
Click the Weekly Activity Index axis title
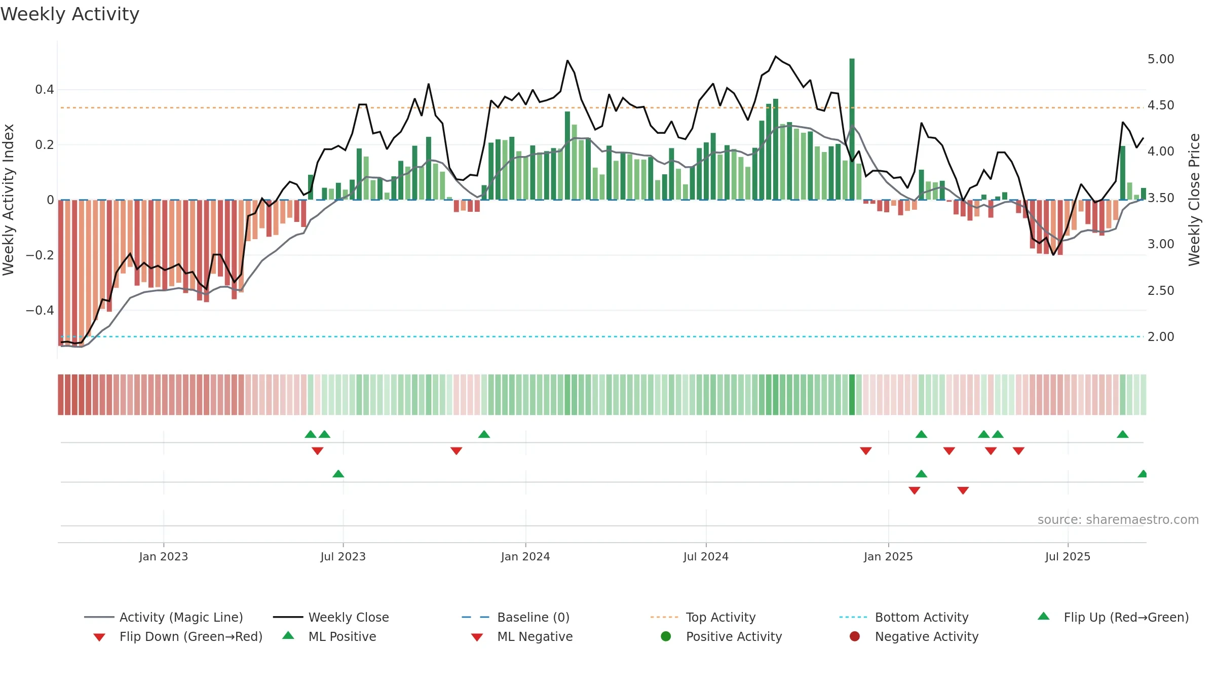click(x=8, y=200)
